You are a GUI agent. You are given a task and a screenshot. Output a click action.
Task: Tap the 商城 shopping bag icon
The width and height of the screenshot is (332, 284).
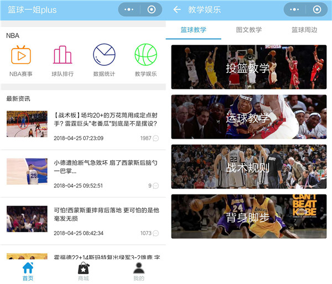pos(84,268)
